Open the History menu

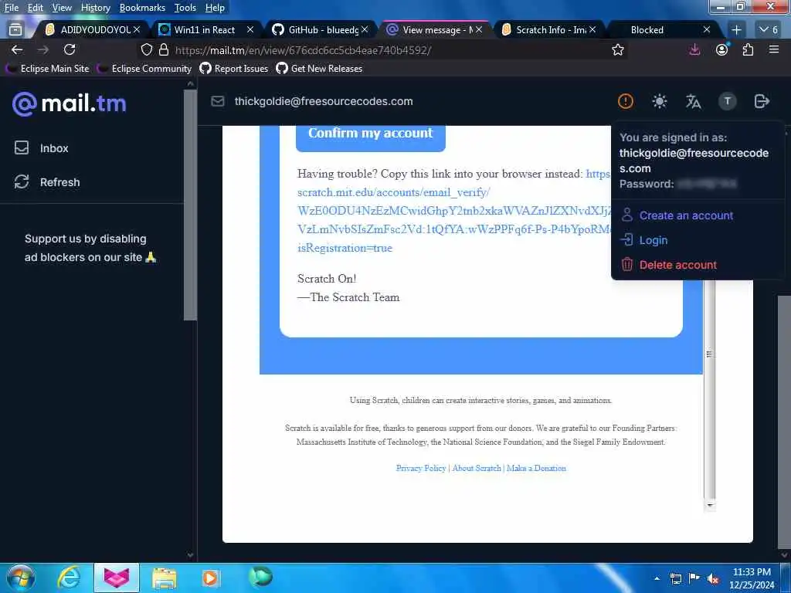coord(95,8)
